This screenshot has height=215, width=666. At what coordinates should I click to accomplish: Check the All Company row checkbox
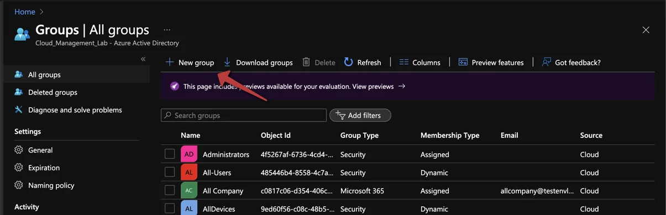pos(170,191)
